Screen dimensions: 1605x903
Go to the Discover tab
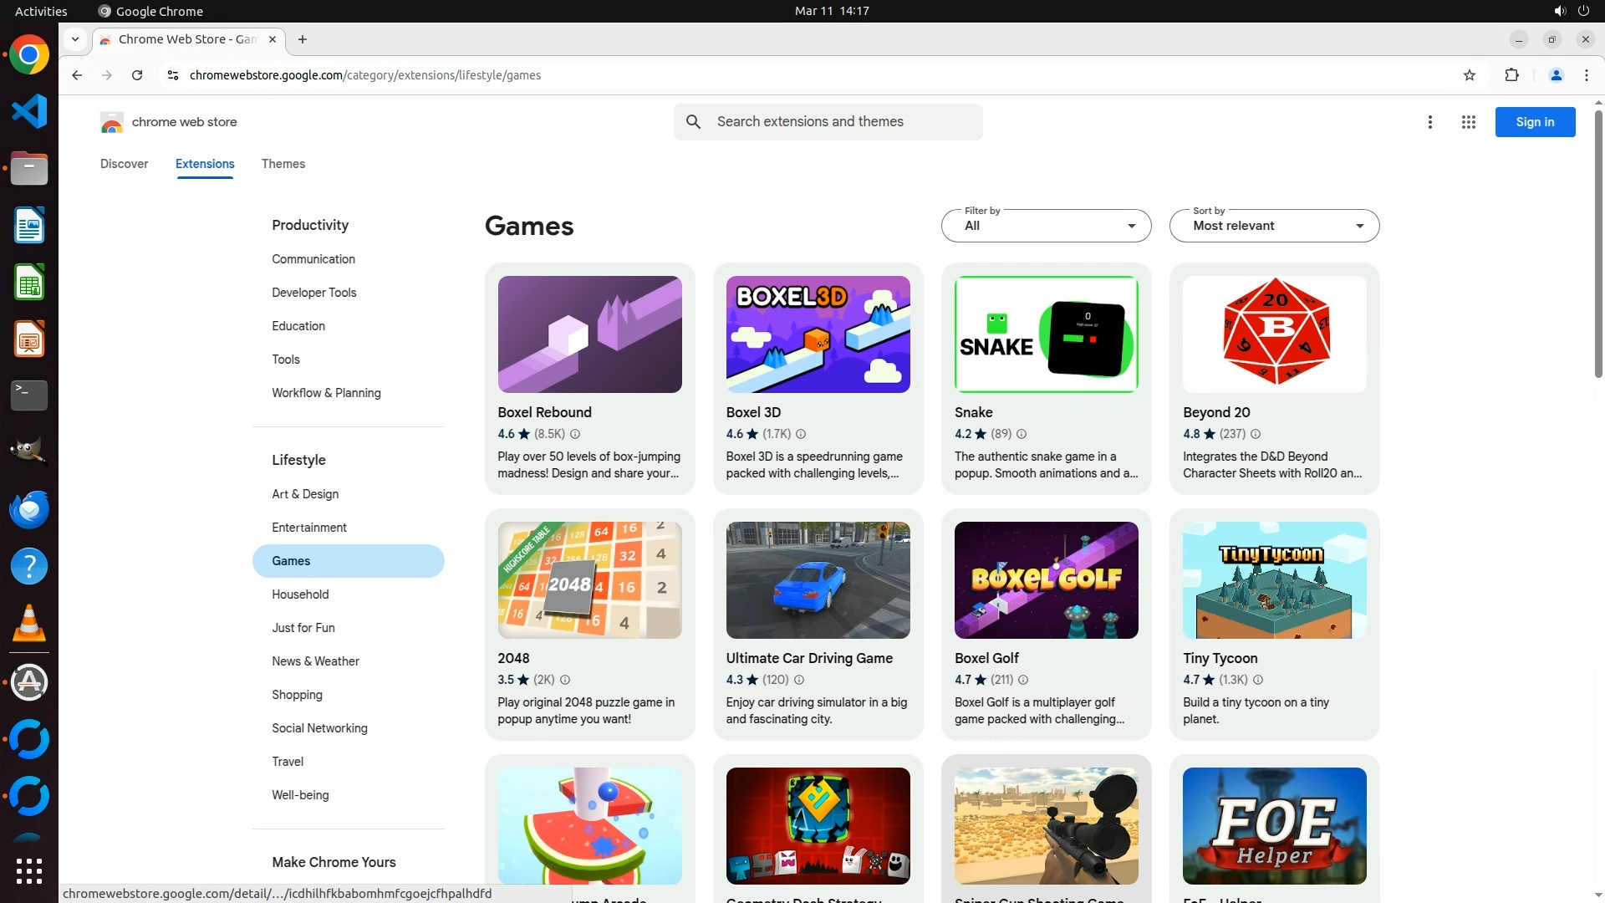click(x=124, y=164)
